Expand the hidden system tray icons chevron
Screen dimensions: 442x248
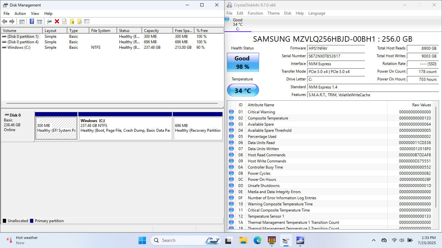(374, 240)
